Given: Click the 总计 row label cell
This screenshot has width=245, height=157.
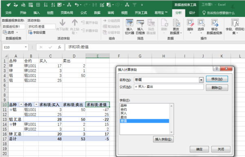Looking at the screenshot, I should click(16, 139).
